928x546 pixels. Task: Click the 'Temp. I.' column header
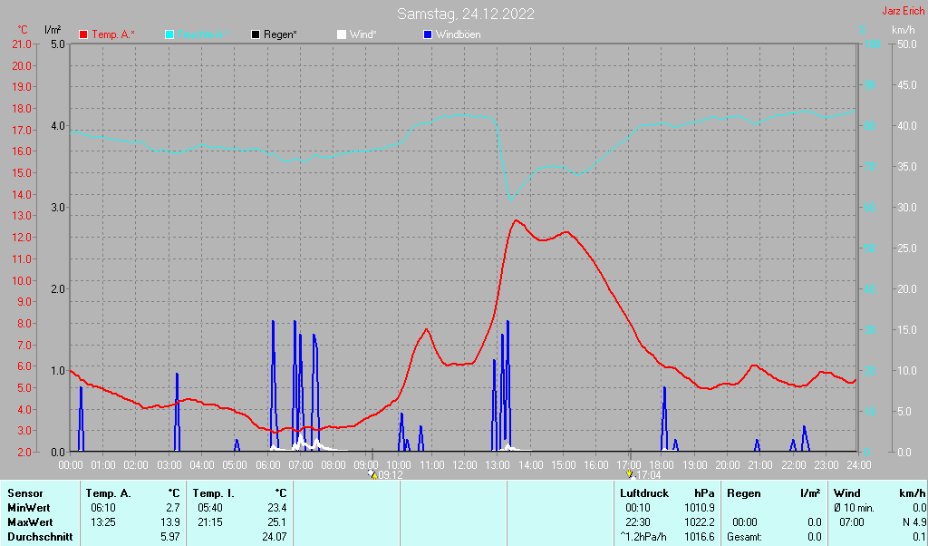pyautogui.click(x=214, y=493)
